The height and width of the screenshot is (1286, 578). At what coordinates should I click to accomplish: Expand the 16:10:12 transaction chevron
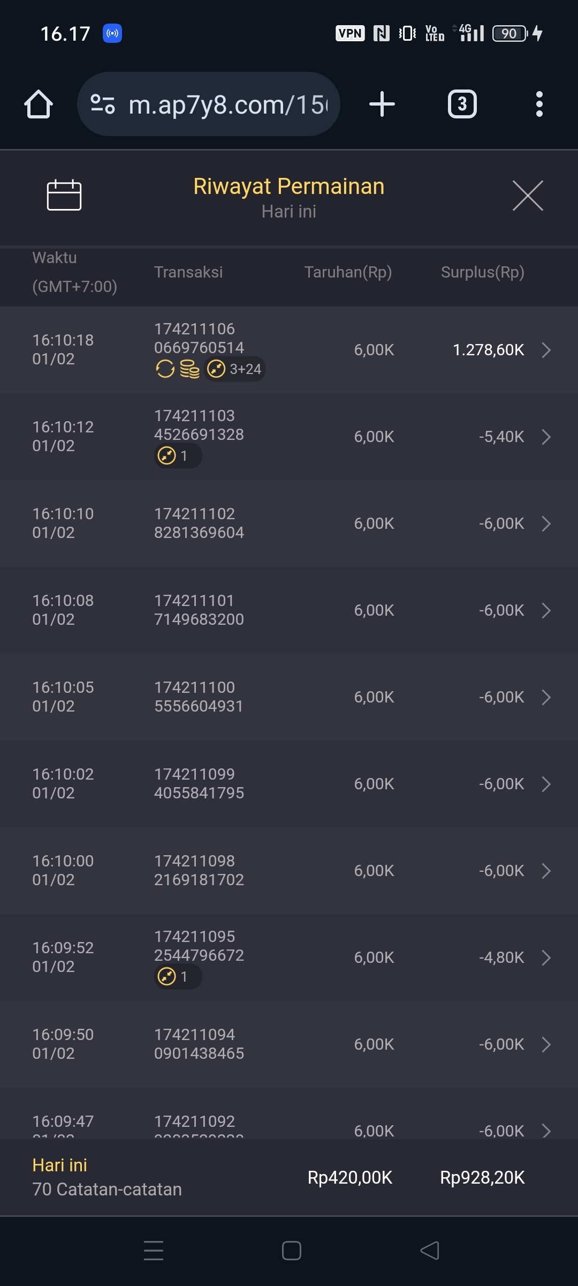546,437
